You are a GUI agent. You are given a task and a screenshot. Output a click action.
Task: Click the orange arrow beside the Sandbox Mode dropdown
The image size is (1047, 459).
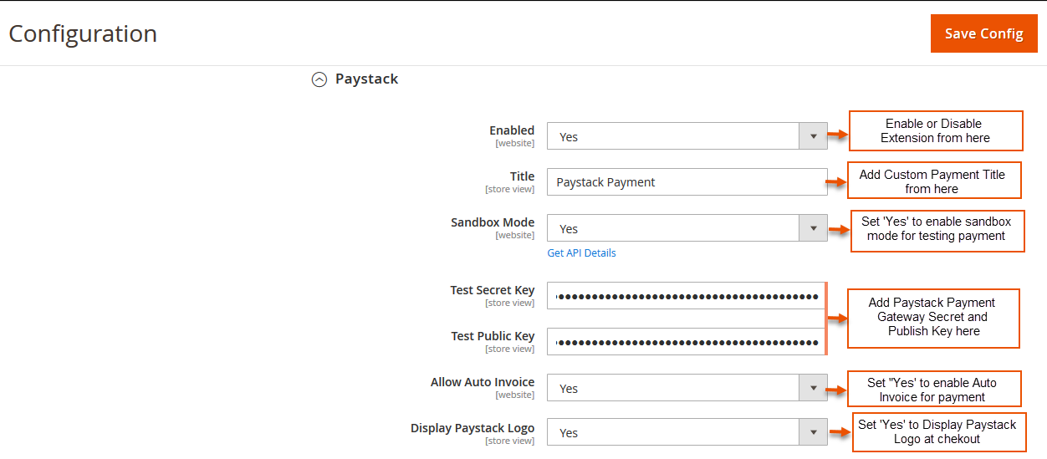click(x=837, y=229)
